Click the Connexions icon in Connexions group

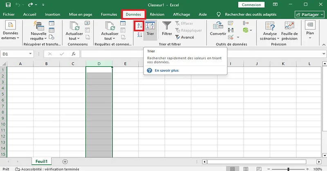coord(87,23)
